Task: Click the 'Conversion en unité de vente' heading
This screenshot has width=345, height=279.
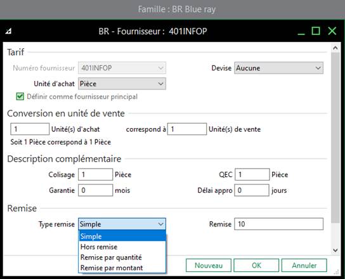Action: point(66,114)
